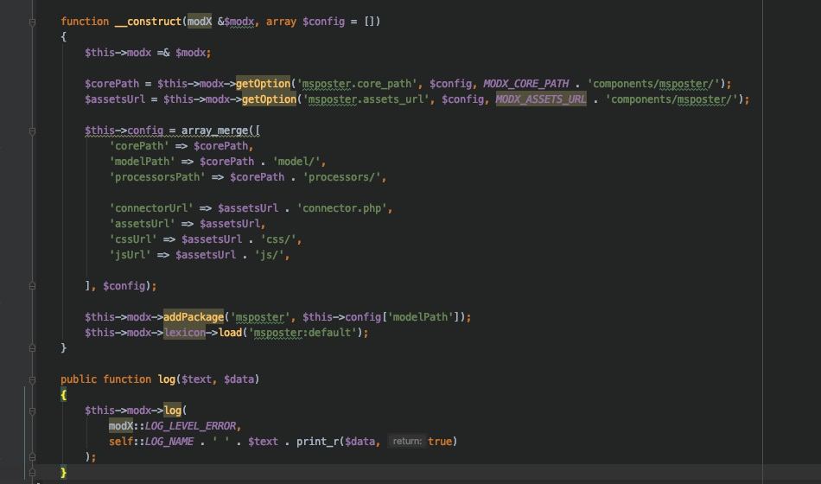Click the 'array_merge' function call

[214, 131]
